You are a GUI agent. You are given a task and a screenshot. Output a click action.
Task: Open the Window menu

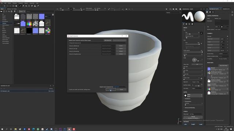point(15,3)
